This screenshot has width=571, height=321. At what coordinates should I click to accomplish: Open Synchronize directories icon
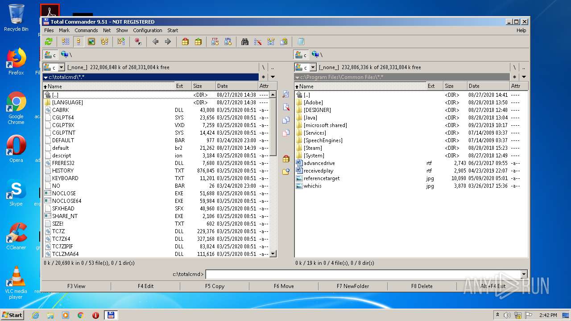click(x=271, y=41)
